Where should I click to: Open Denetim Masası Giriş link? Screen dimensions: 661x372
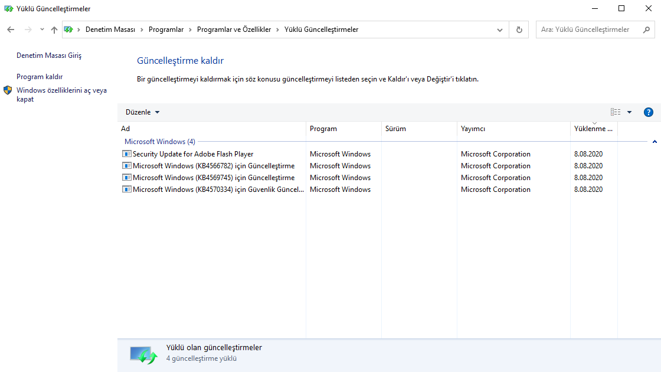coord(49,56)
